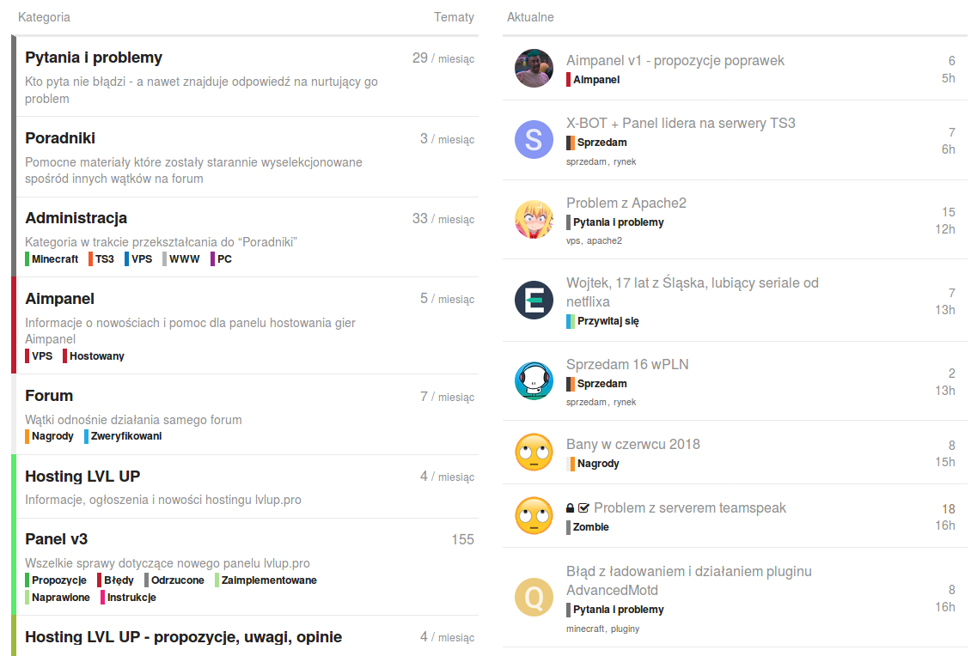Viewport: 971px width, 656px height.
Task: Click the dark E logo avatar
Action: [x=534, y=301]
